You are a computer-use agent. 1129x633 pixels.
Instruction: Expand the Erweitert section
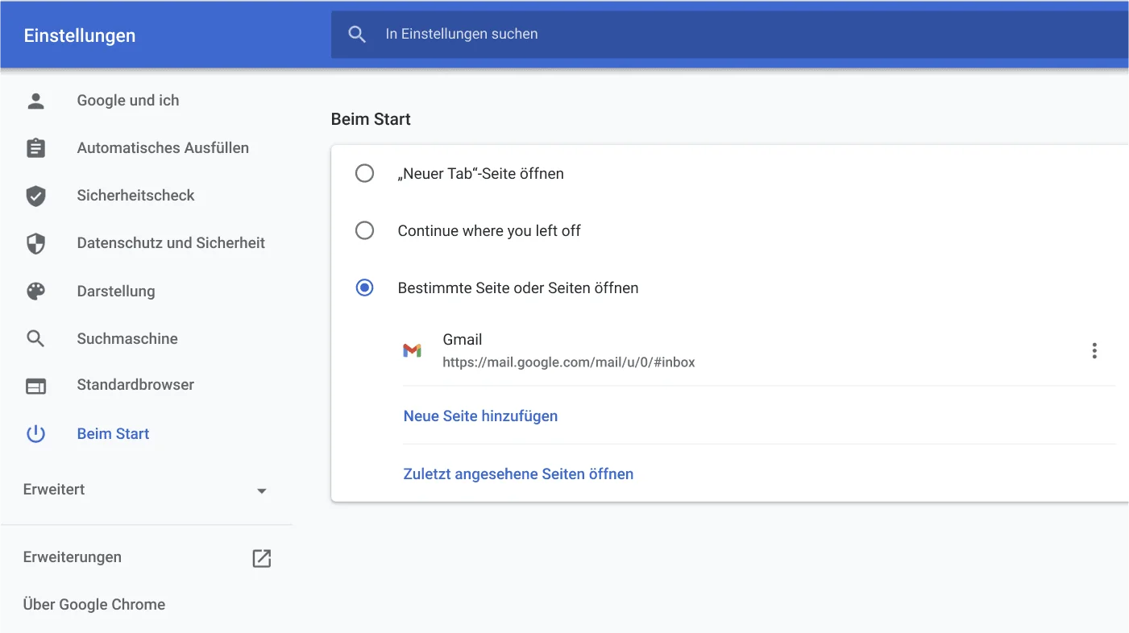tap(53, 489)
